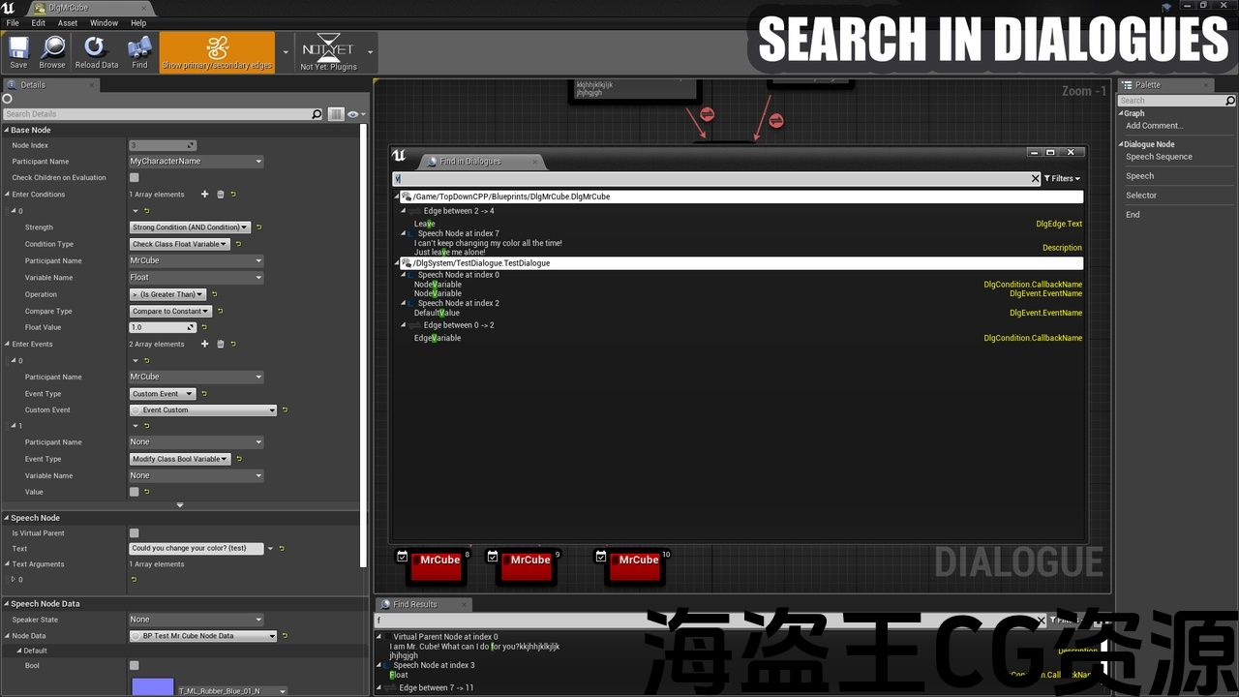Select Speech Sequence in Palette
The height and width of the screenshot is (697, 1239).
coord(1159,157)
